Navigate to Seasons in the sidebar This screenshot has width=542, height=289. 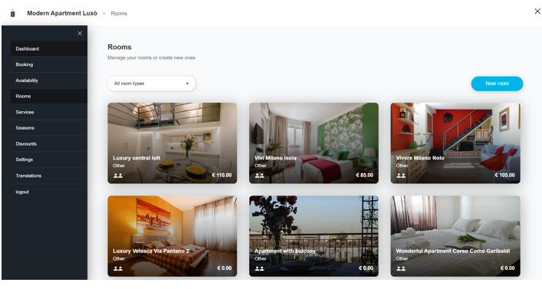coord(49,128)
